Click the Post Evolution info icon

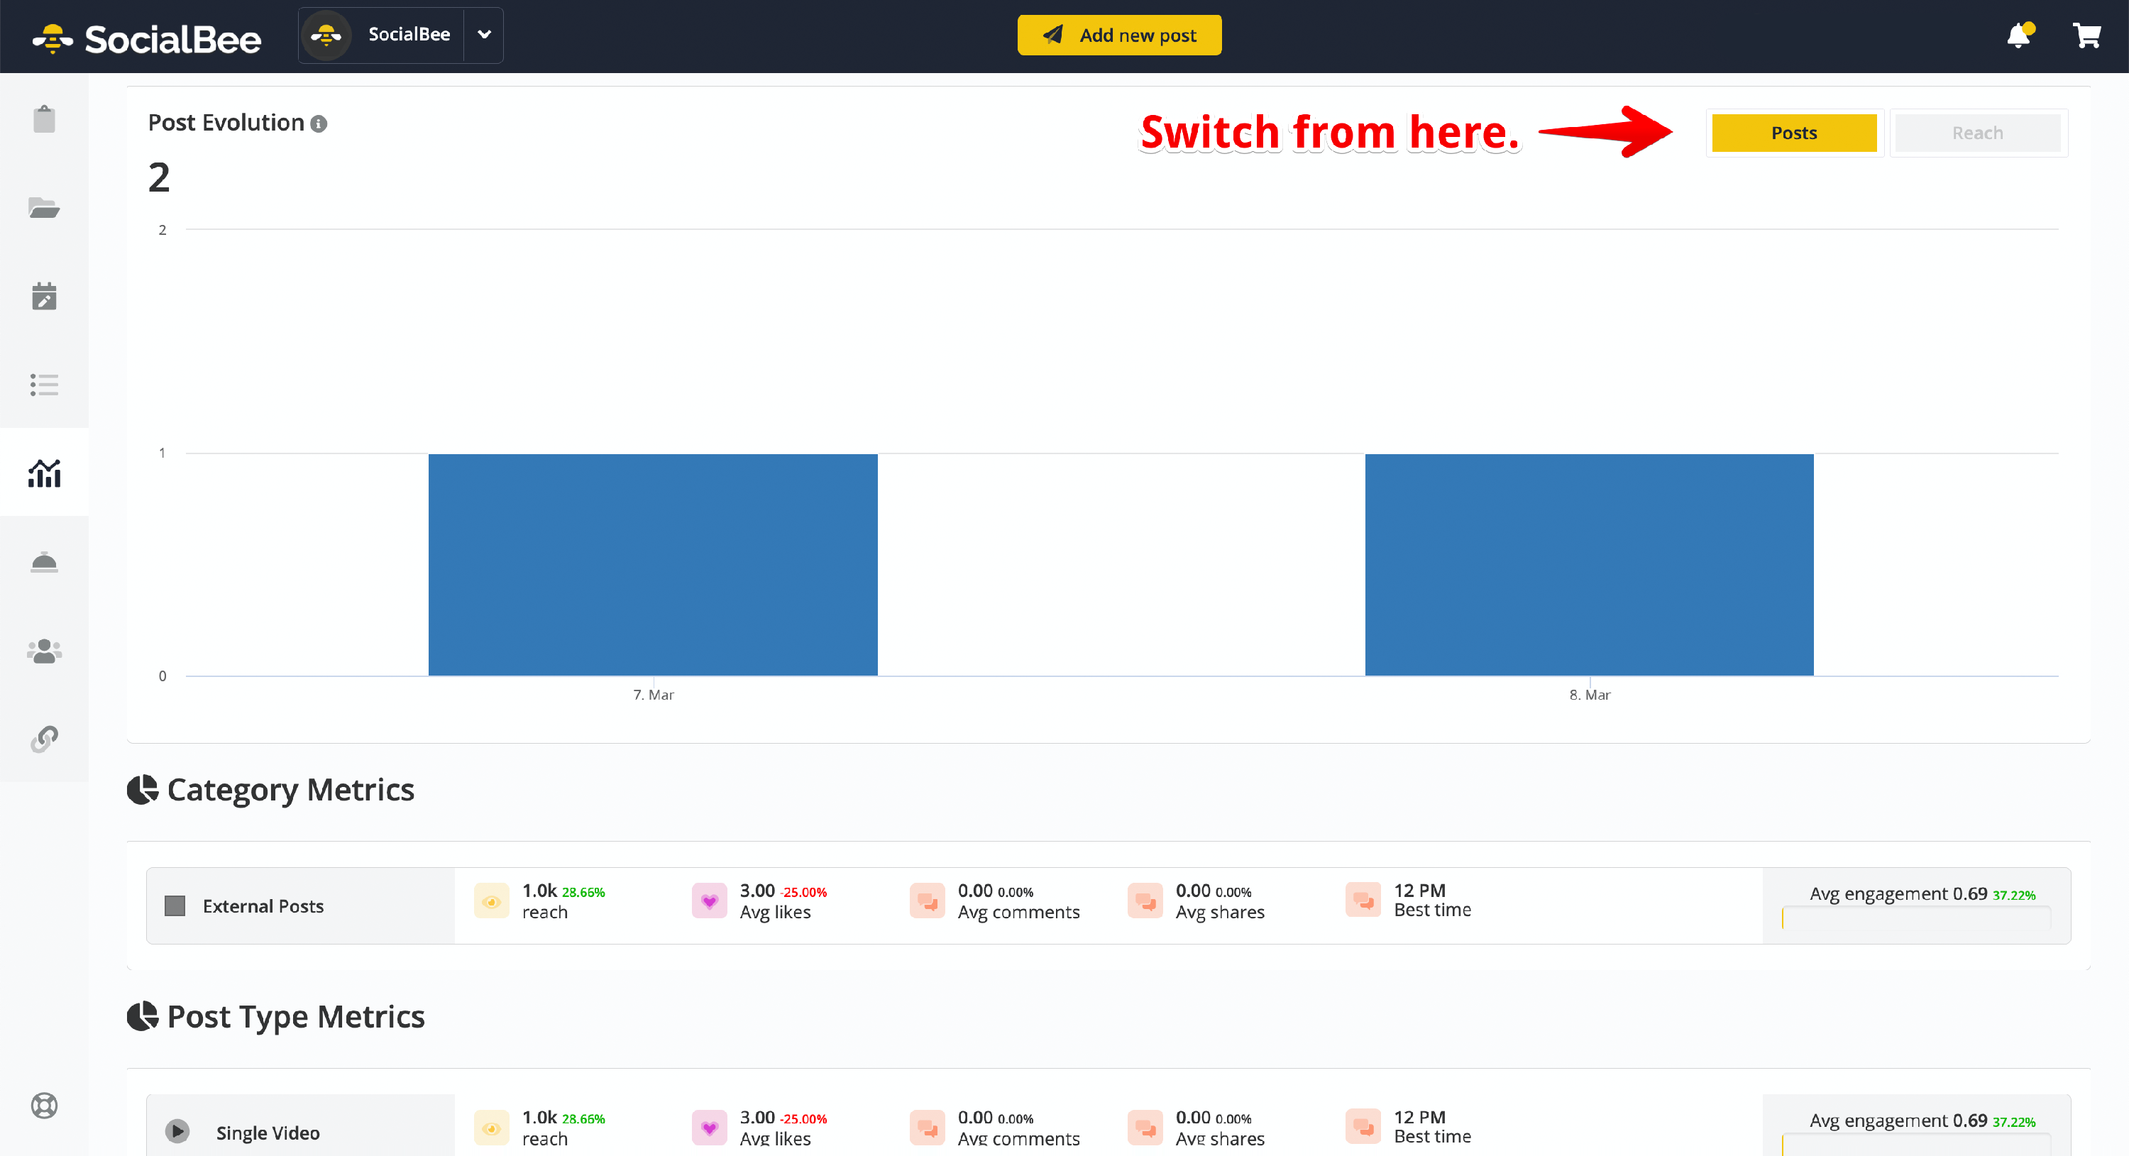click(x=318, y=124)
